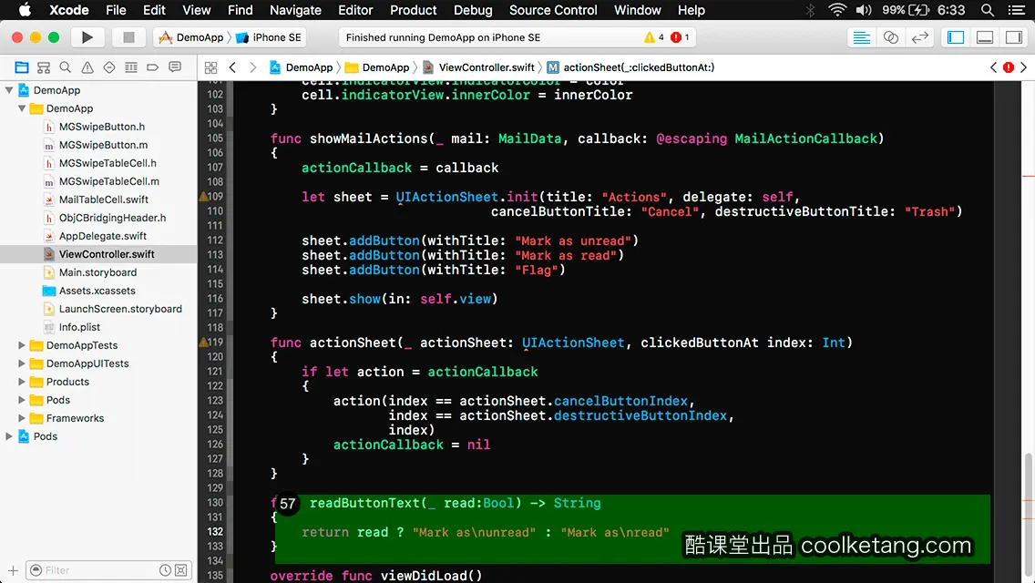Collapse the DemoApp group folder
1035x583 pixels.
(22, 108)
